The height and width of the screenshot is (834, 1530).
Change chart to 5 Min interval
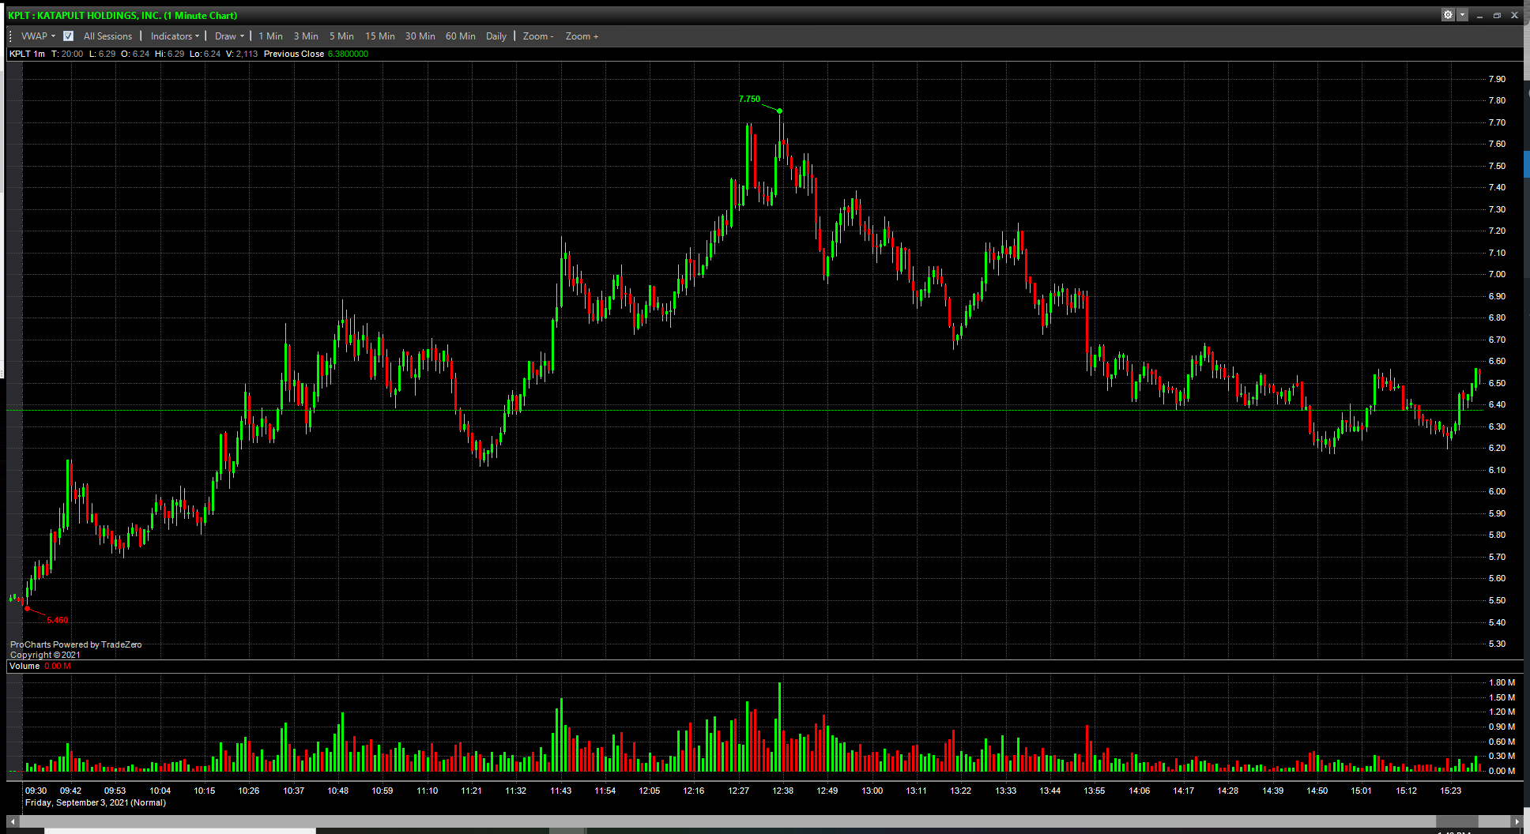341,36
